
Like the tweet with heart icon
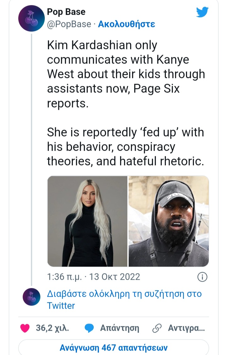[x=25, y=328]
